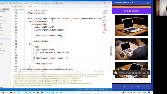
Task: Switch to the App.js editor tab
Action: coord(30,6)
